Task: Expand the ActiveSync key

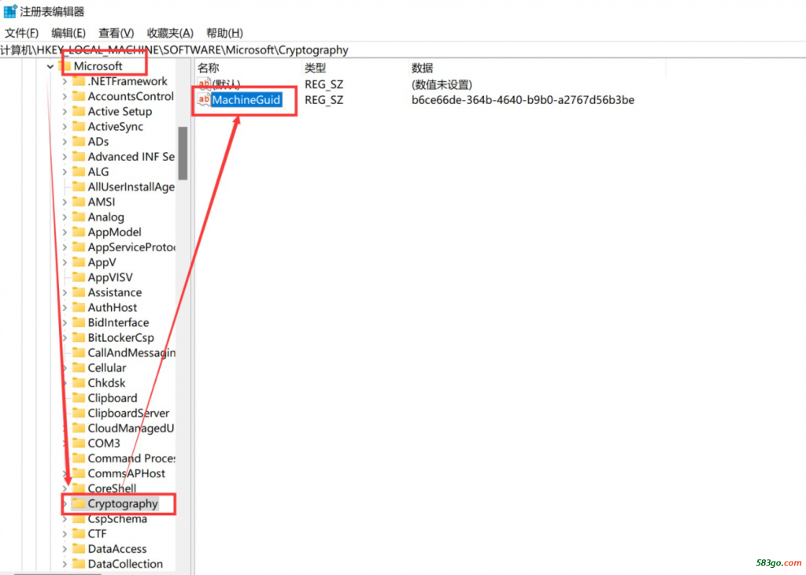Action: coord(65,127)
